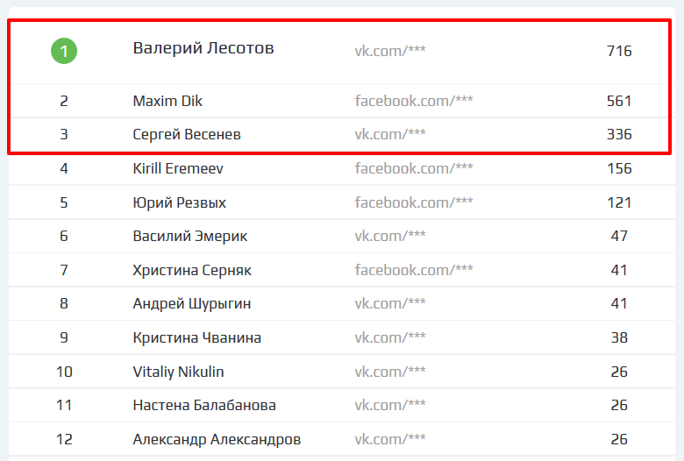Click the score 561 for Maxim Dik
The width and height of the screenshot is (684, 461).
pyautogui.click(x=619, y=101)
